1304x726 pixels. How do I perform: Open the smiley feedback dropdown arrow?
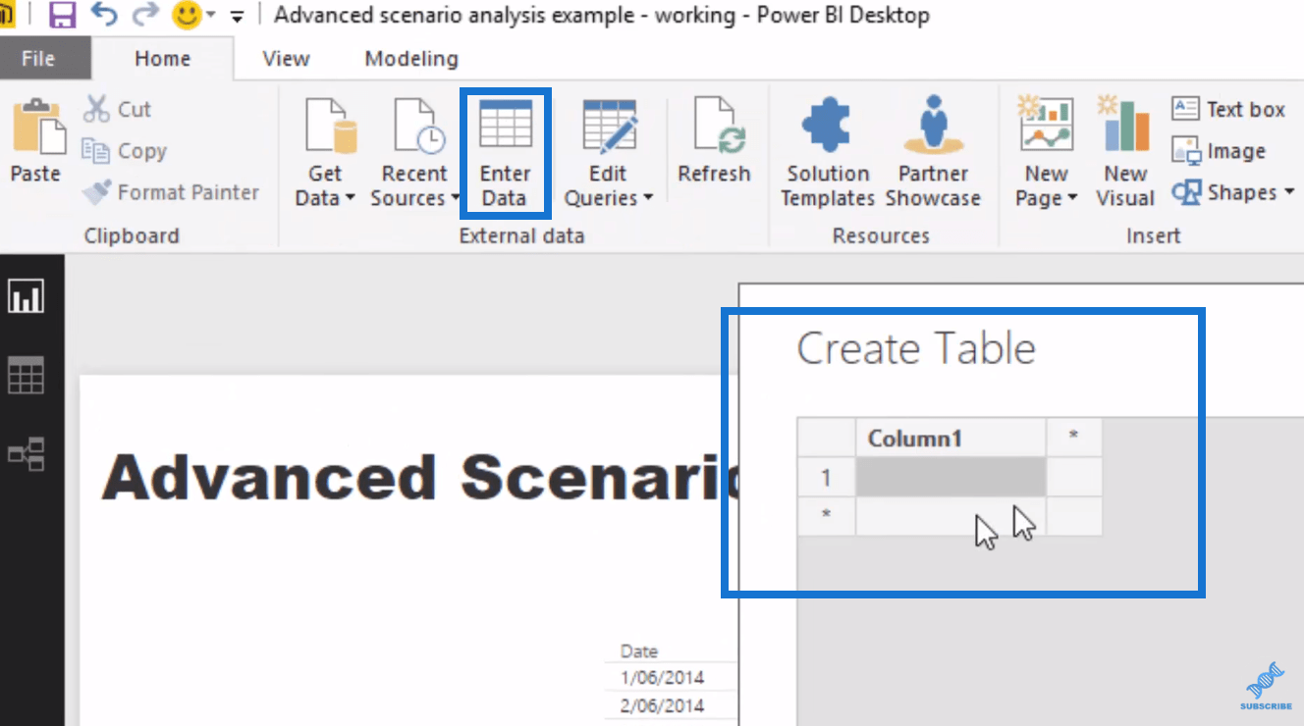(x=211, y=16)
